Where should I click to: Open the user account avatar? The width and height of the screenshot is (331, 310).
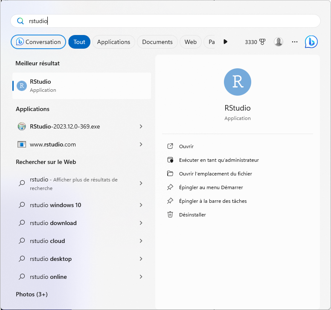(279, 42)
